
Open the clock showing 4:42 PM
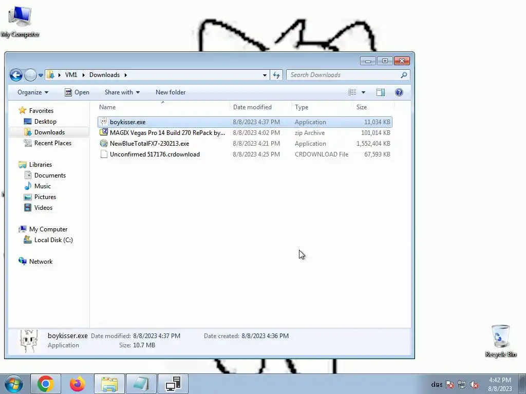[x=500, y=384]
